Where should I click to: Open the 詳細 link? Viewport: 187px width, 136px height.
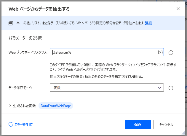click(148, 23)
